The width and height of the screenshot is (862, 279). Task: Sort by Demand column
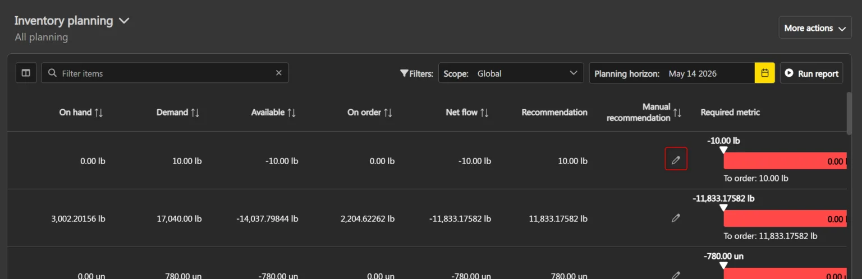click(195, 112)
